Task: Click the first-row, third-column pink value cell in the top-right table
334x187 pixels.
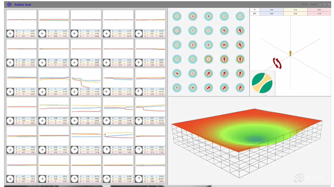Action: [319, 10]
